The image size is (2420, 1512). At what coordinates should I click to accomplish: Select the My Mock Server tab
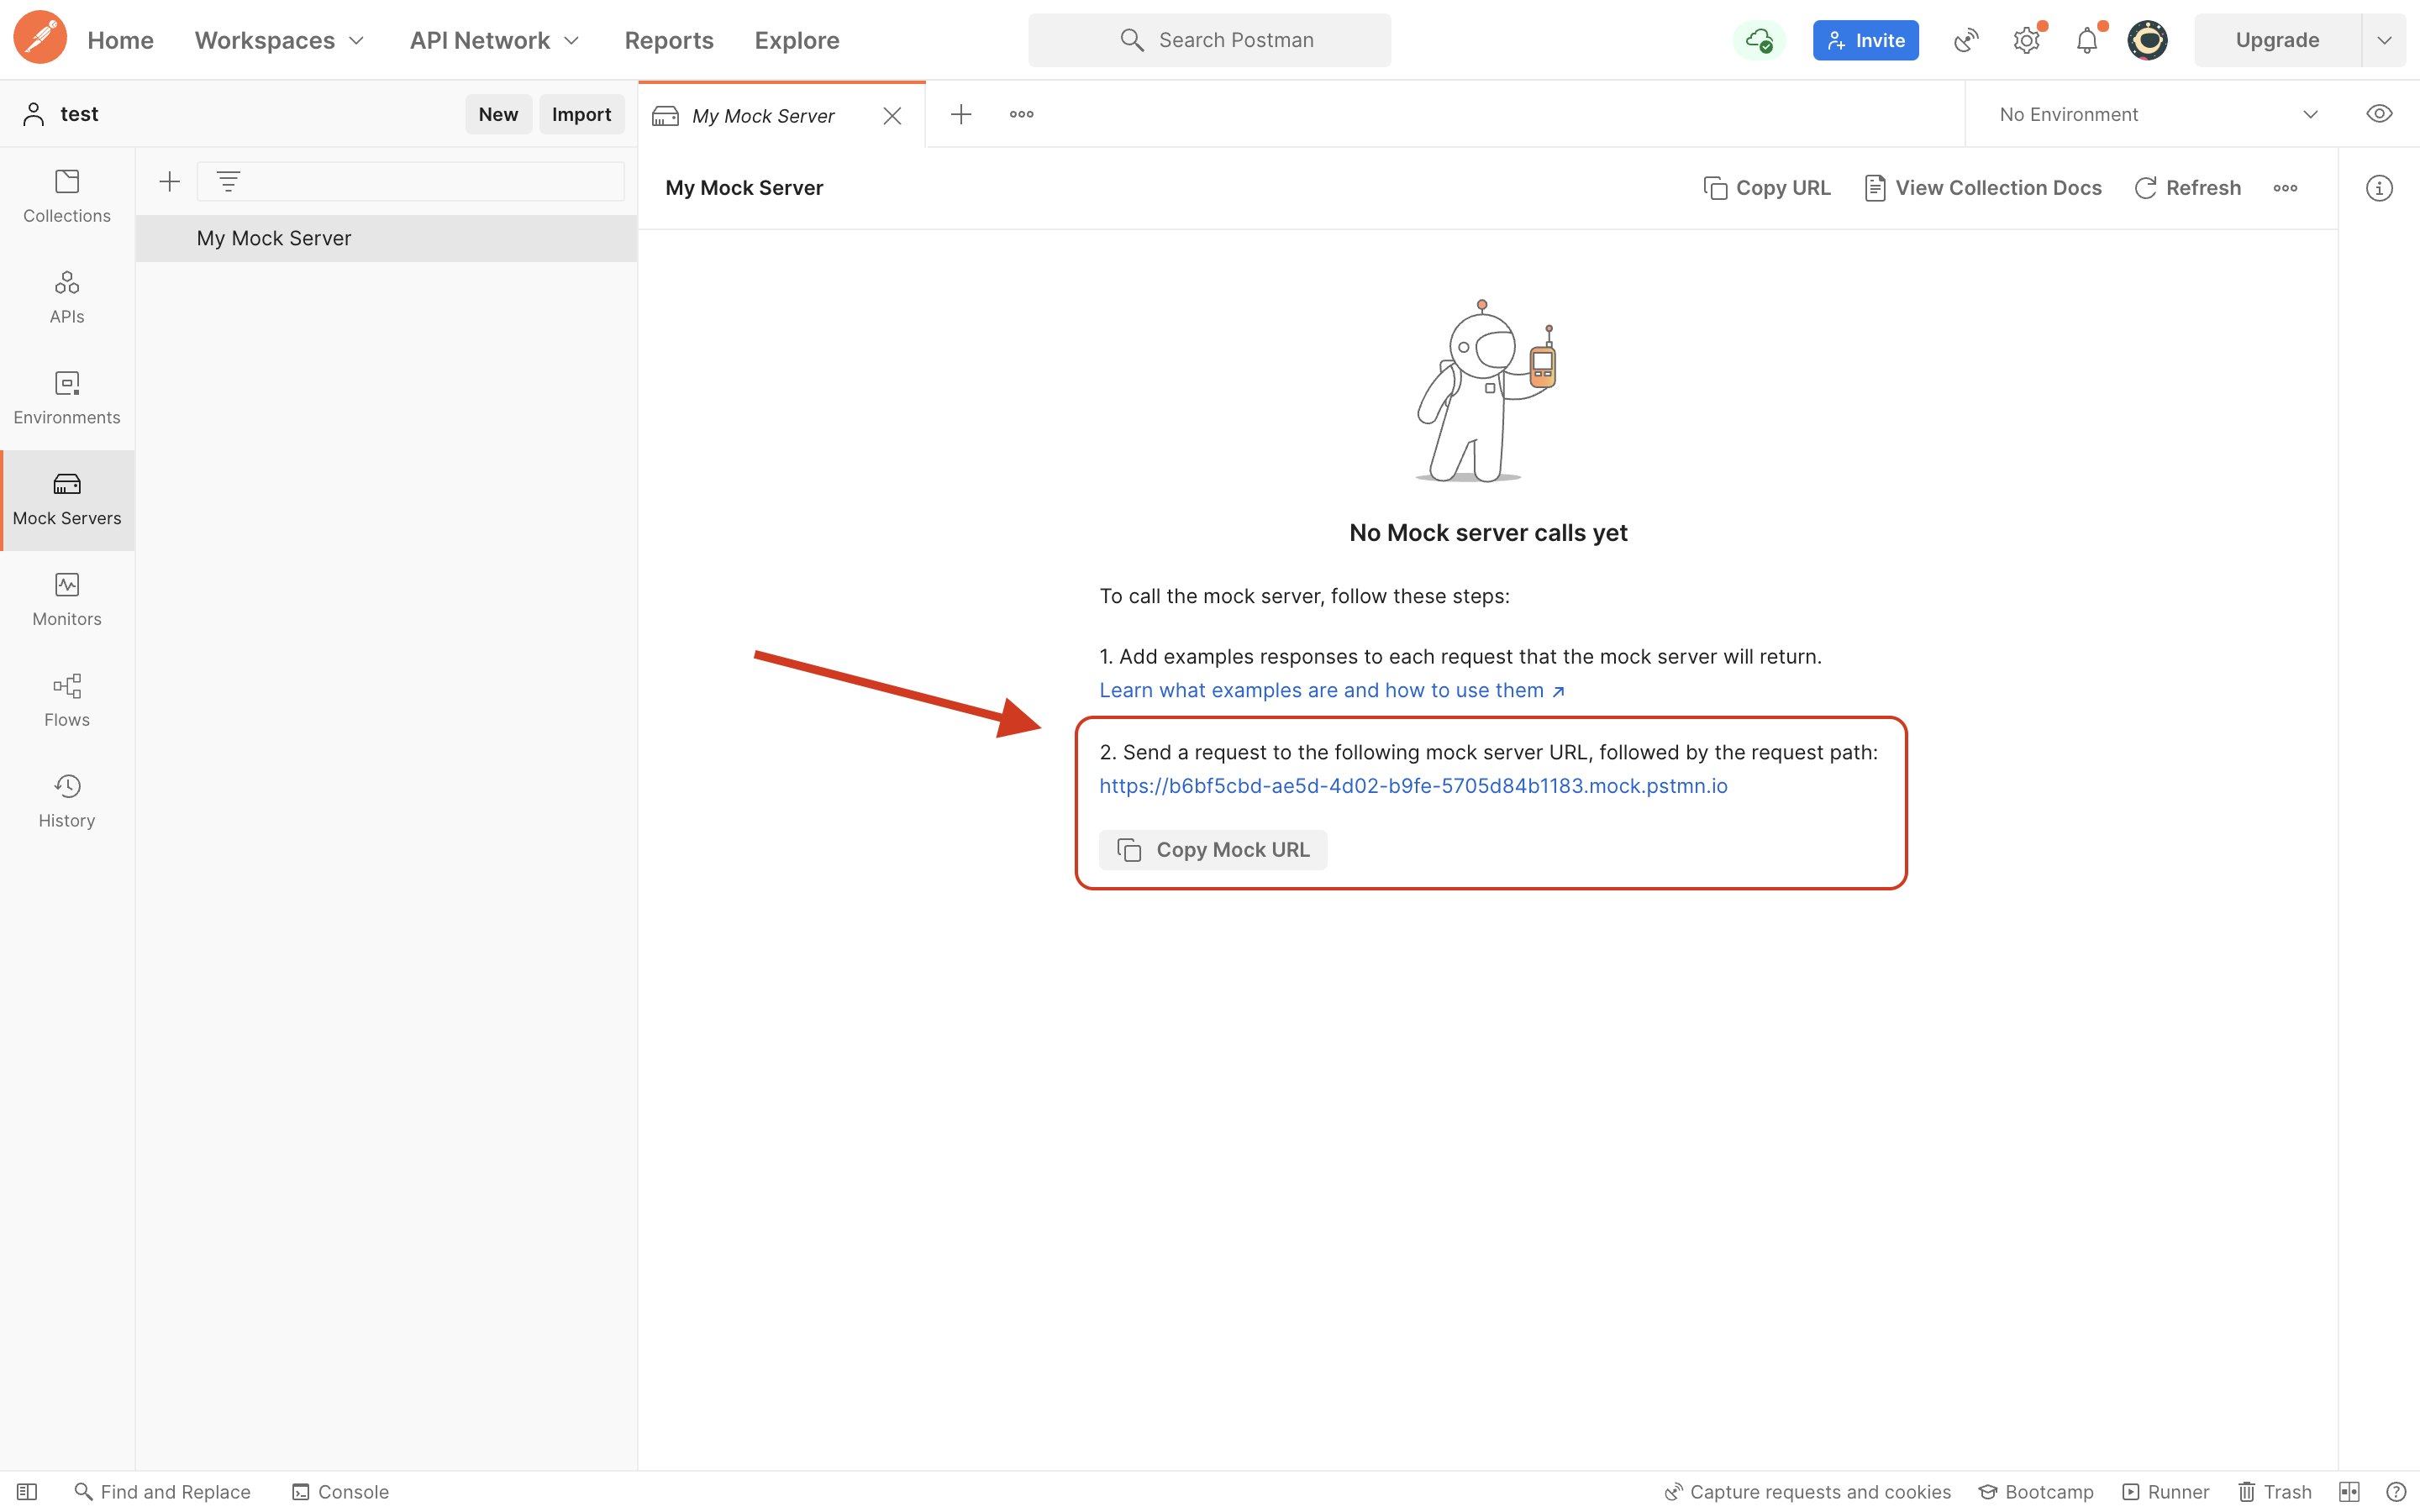[x=763, y=116]
